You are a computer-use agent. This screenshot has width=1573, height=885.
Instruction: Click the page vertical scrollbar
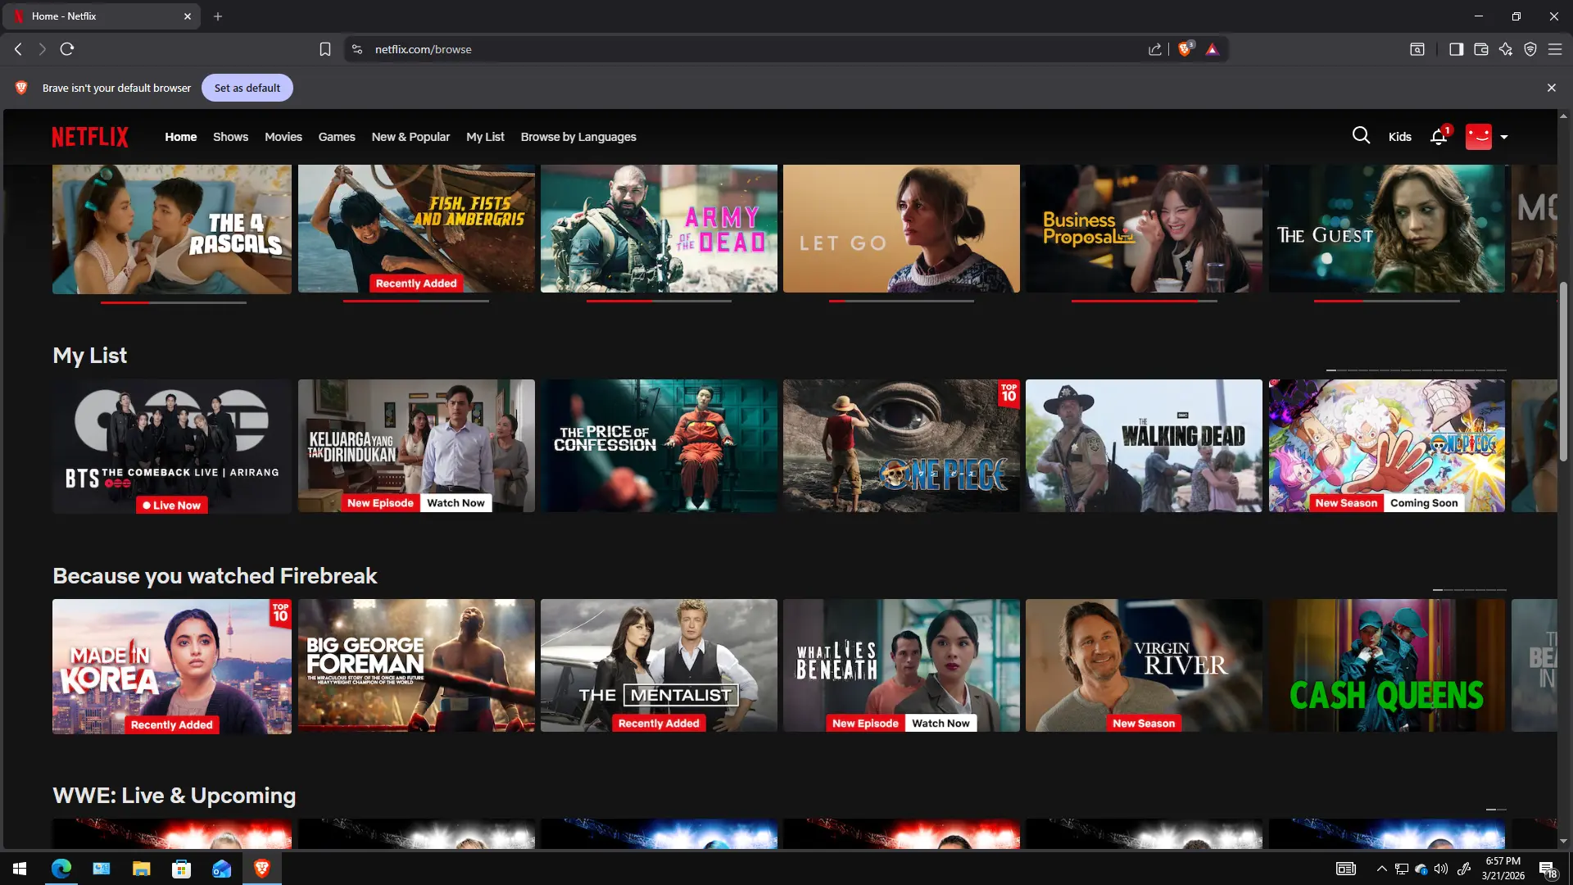(x=1563, y=371)
